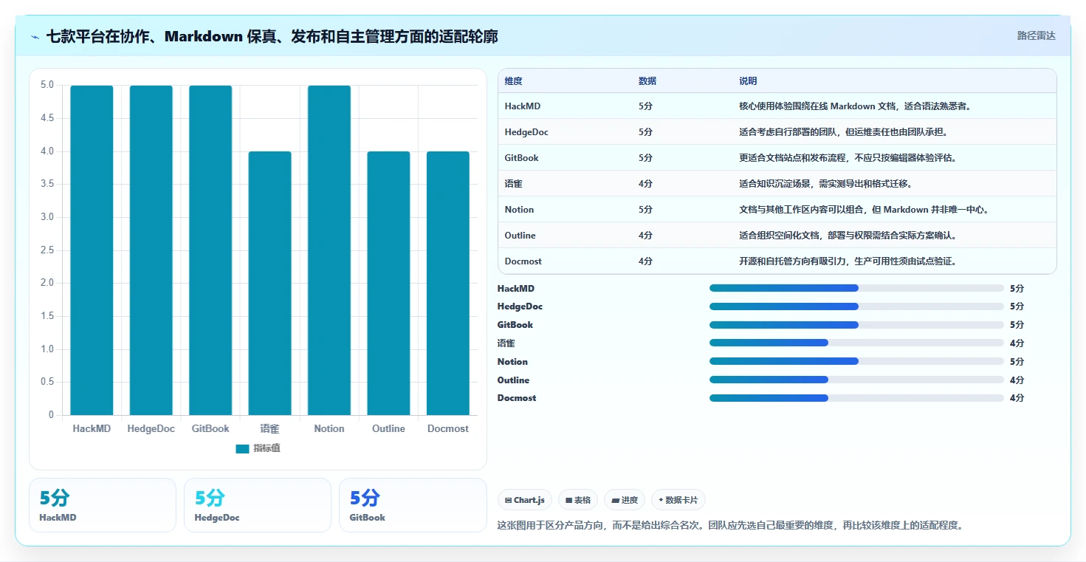Click the Docmost label on the chart x-axis
Viewport: 1086px width, 562px height.
[448, 428]
